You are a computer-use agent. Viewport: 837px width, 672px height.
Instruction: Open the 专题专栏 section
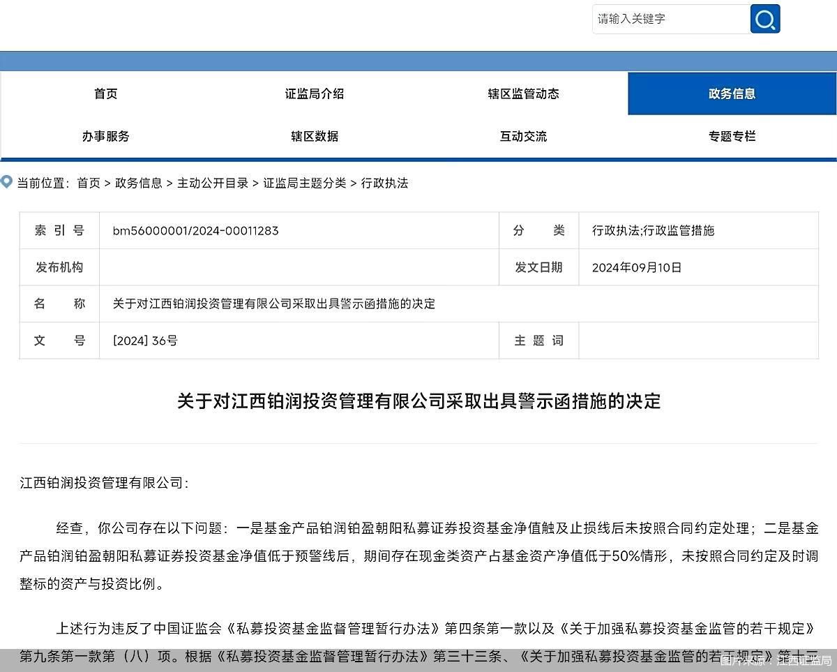coord(732,137)
